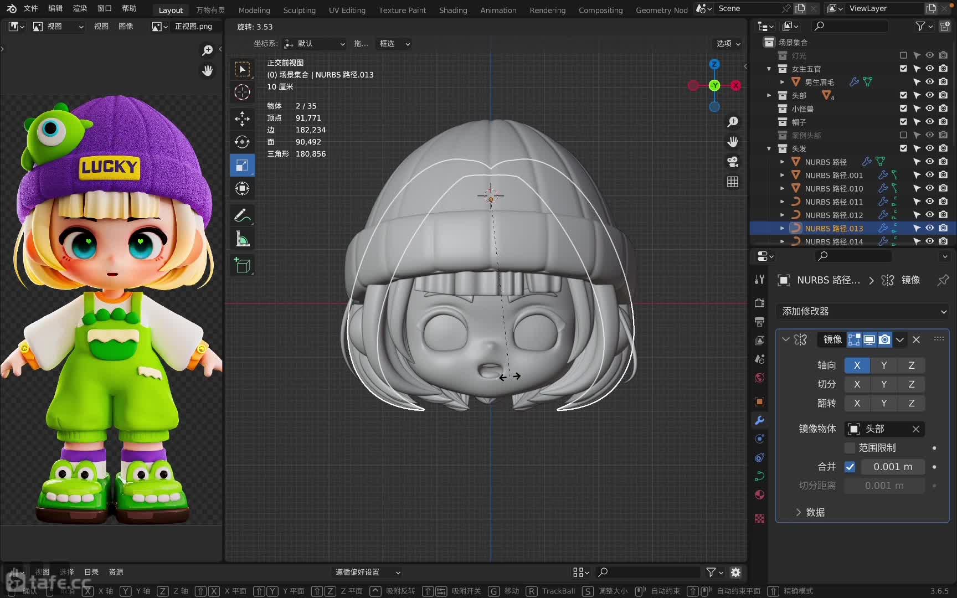This screenshot has height=598, width=957.
Task: Open the 文件 menu
Action: pyautogui.click(x=30, y=8)
